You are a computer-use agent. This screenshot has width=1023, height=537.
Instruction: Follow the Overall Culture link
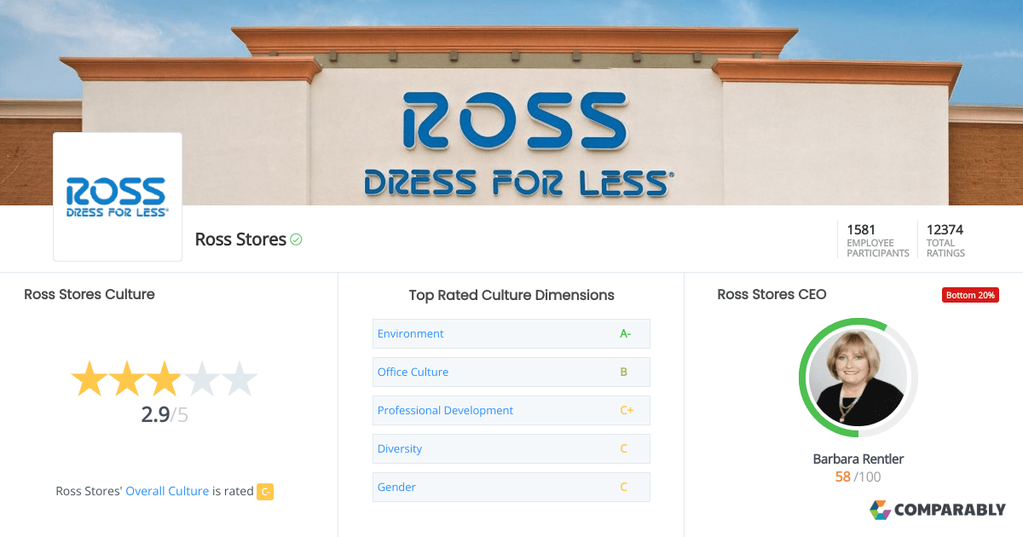(x=167, y=491)
